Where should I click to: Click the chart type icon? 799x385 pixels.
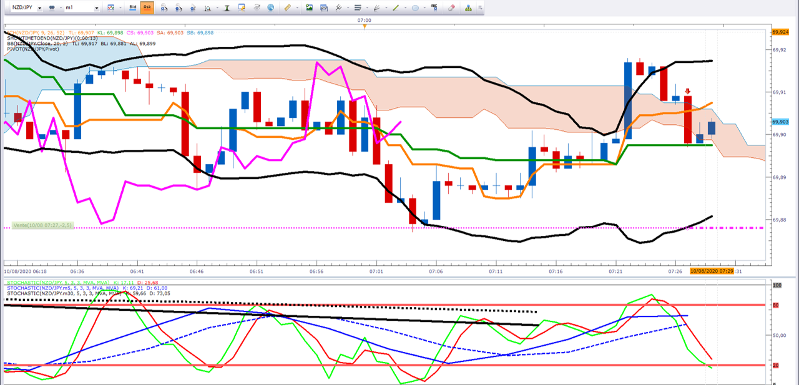click(x=111, y=7)
